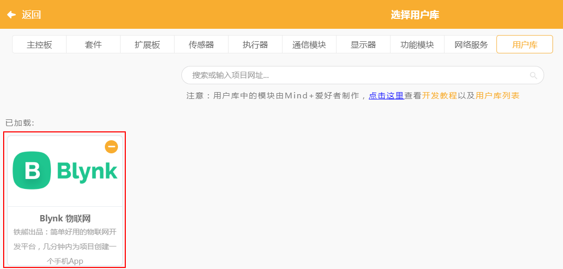
Task: Switch to the 执行器 tab
Action: coord(255,45)
